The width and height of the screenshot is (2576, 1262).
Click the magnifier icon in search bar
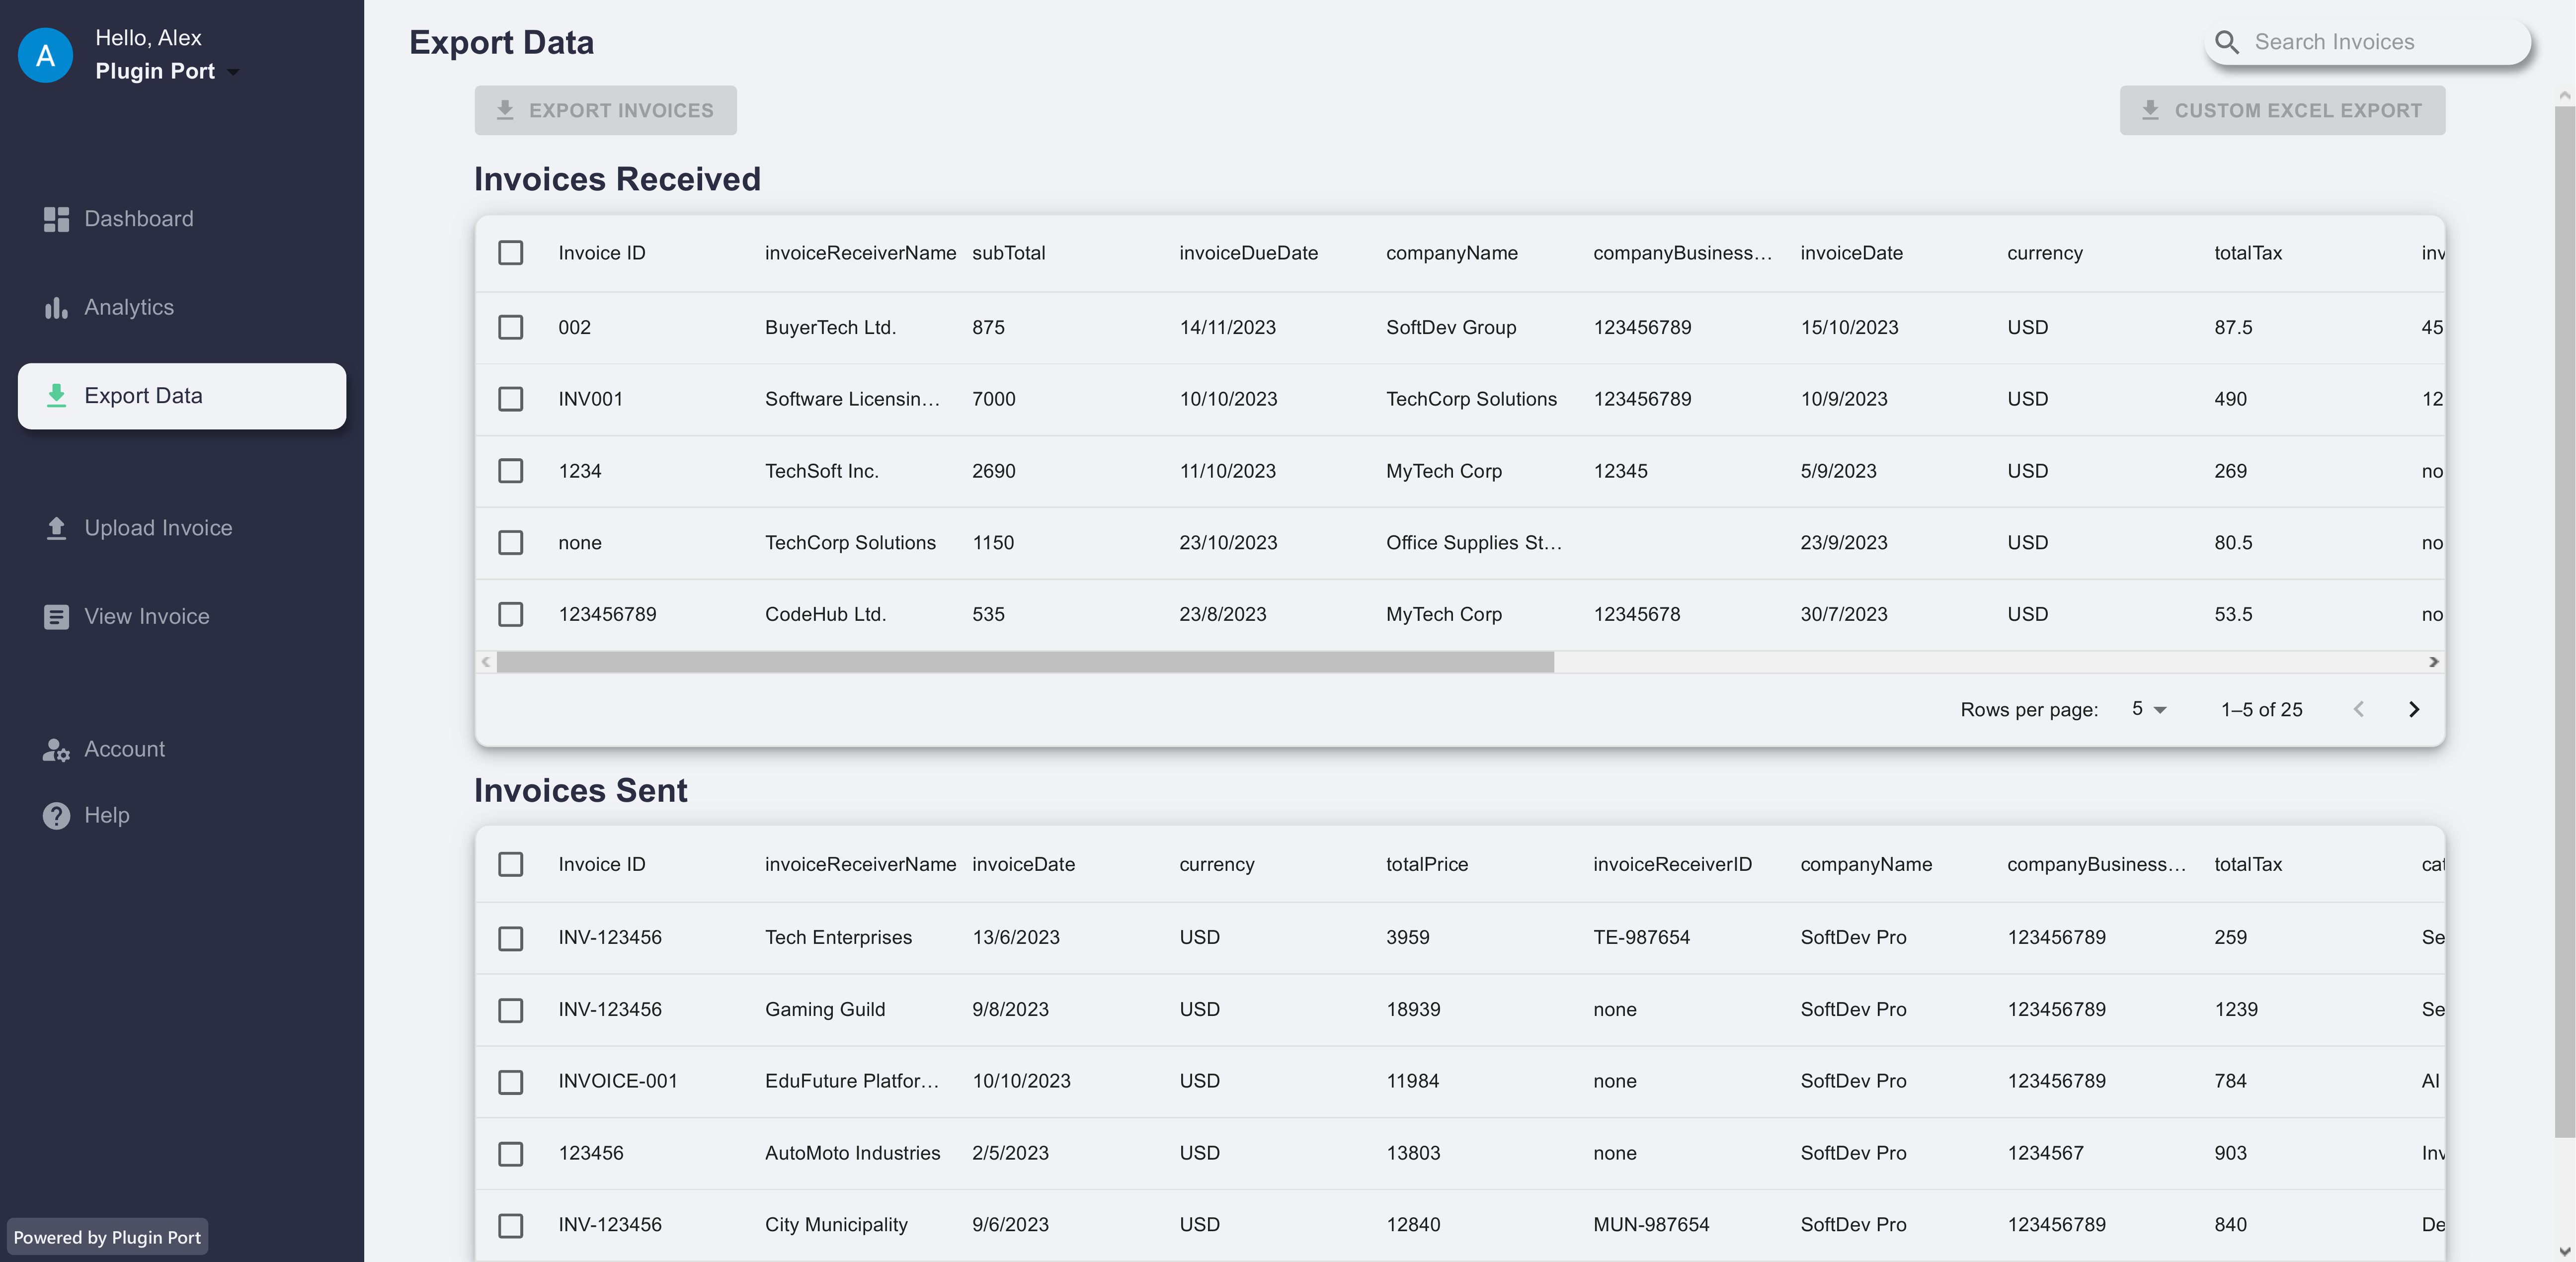2227,42
